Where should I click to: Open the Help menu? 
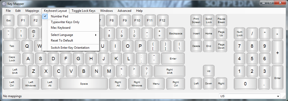point(140,11)
